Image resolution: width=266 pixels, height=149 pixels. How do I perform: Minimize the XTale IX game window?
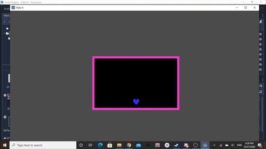(x=237, y=8)
